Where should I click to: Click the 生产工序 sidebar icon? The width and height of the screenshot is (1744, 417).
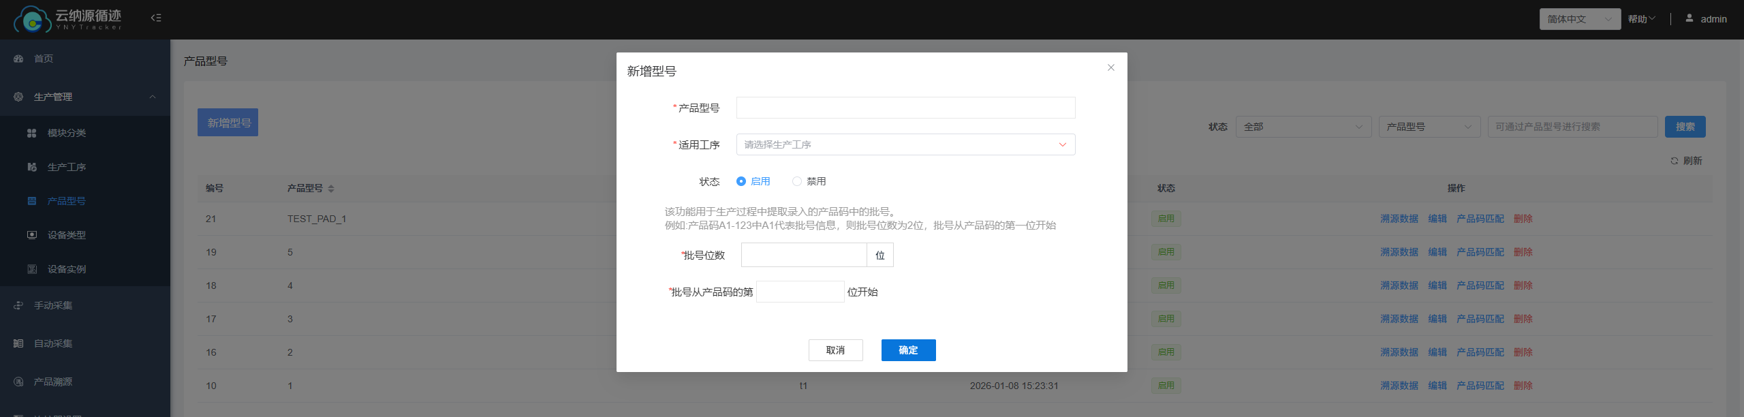[x=31, y=167]
